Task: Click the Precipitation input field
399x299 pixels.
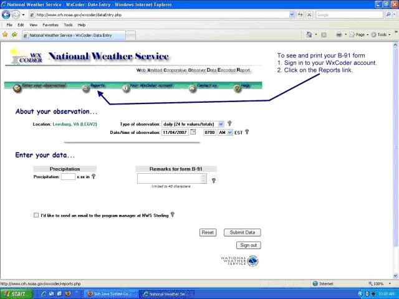Action: click(68, 176)
